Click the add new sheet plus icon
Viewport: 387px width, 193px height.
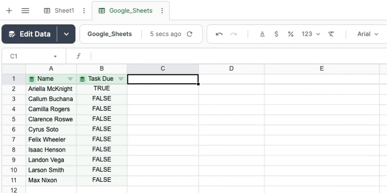[9, 11]
